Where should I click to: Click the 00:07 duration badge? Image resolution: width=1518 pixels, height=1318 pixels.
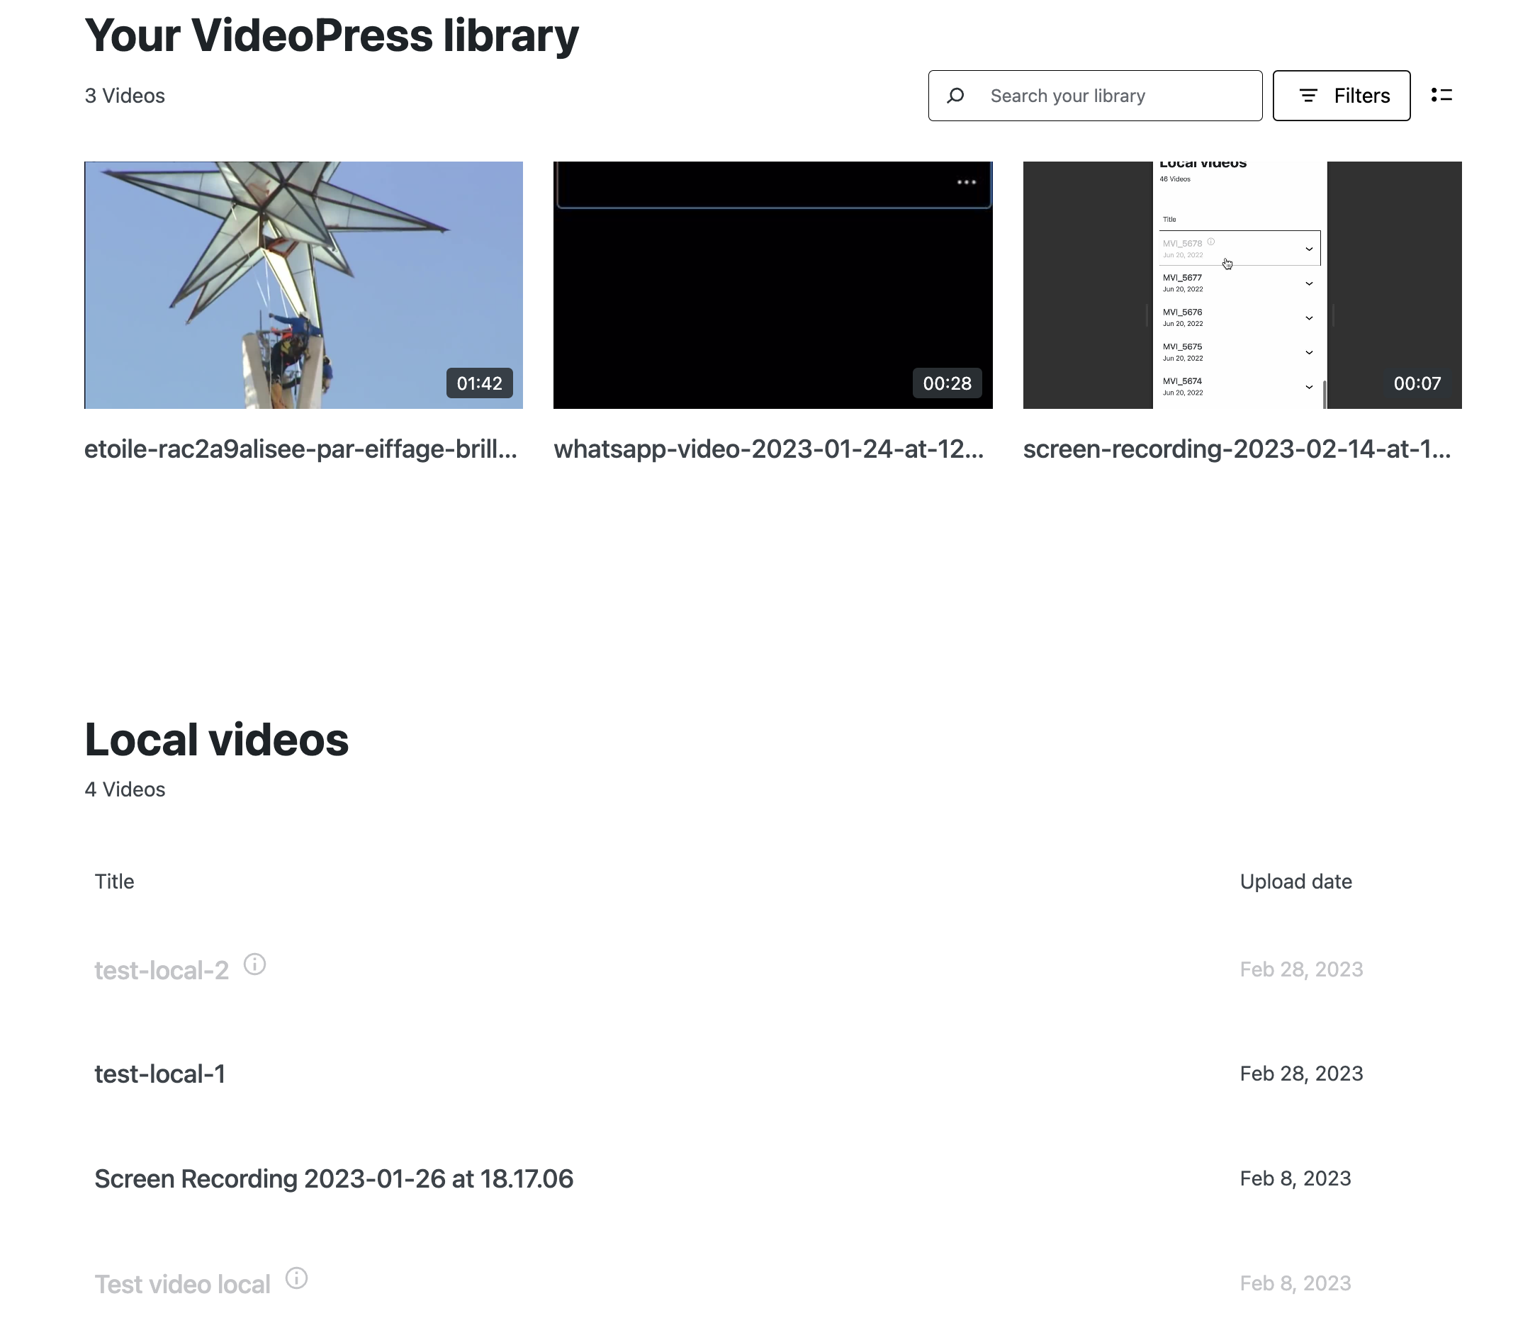click(x=1417, y=383)
